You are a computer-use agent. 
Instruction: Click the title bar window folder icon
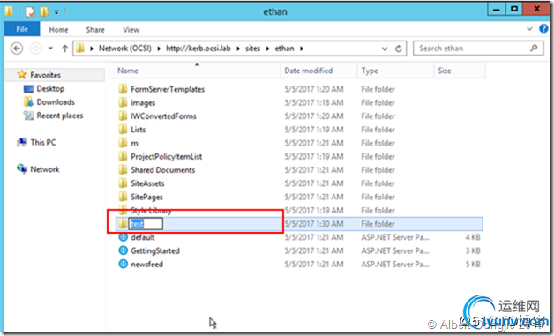coord(9,11)
